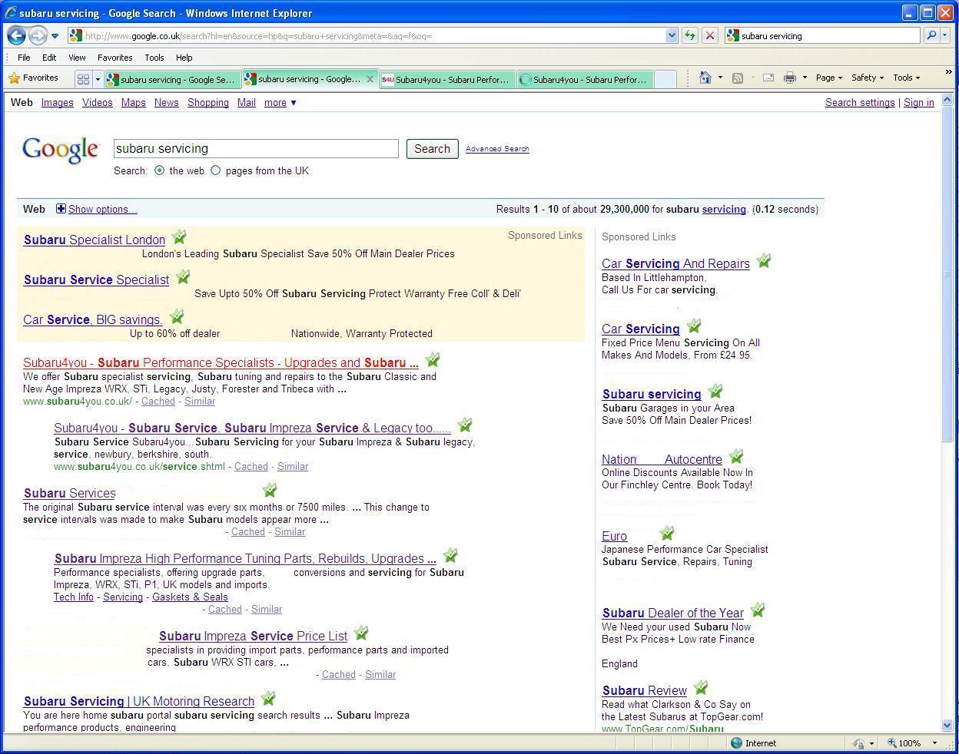Open Search settings link

point(860,103)
